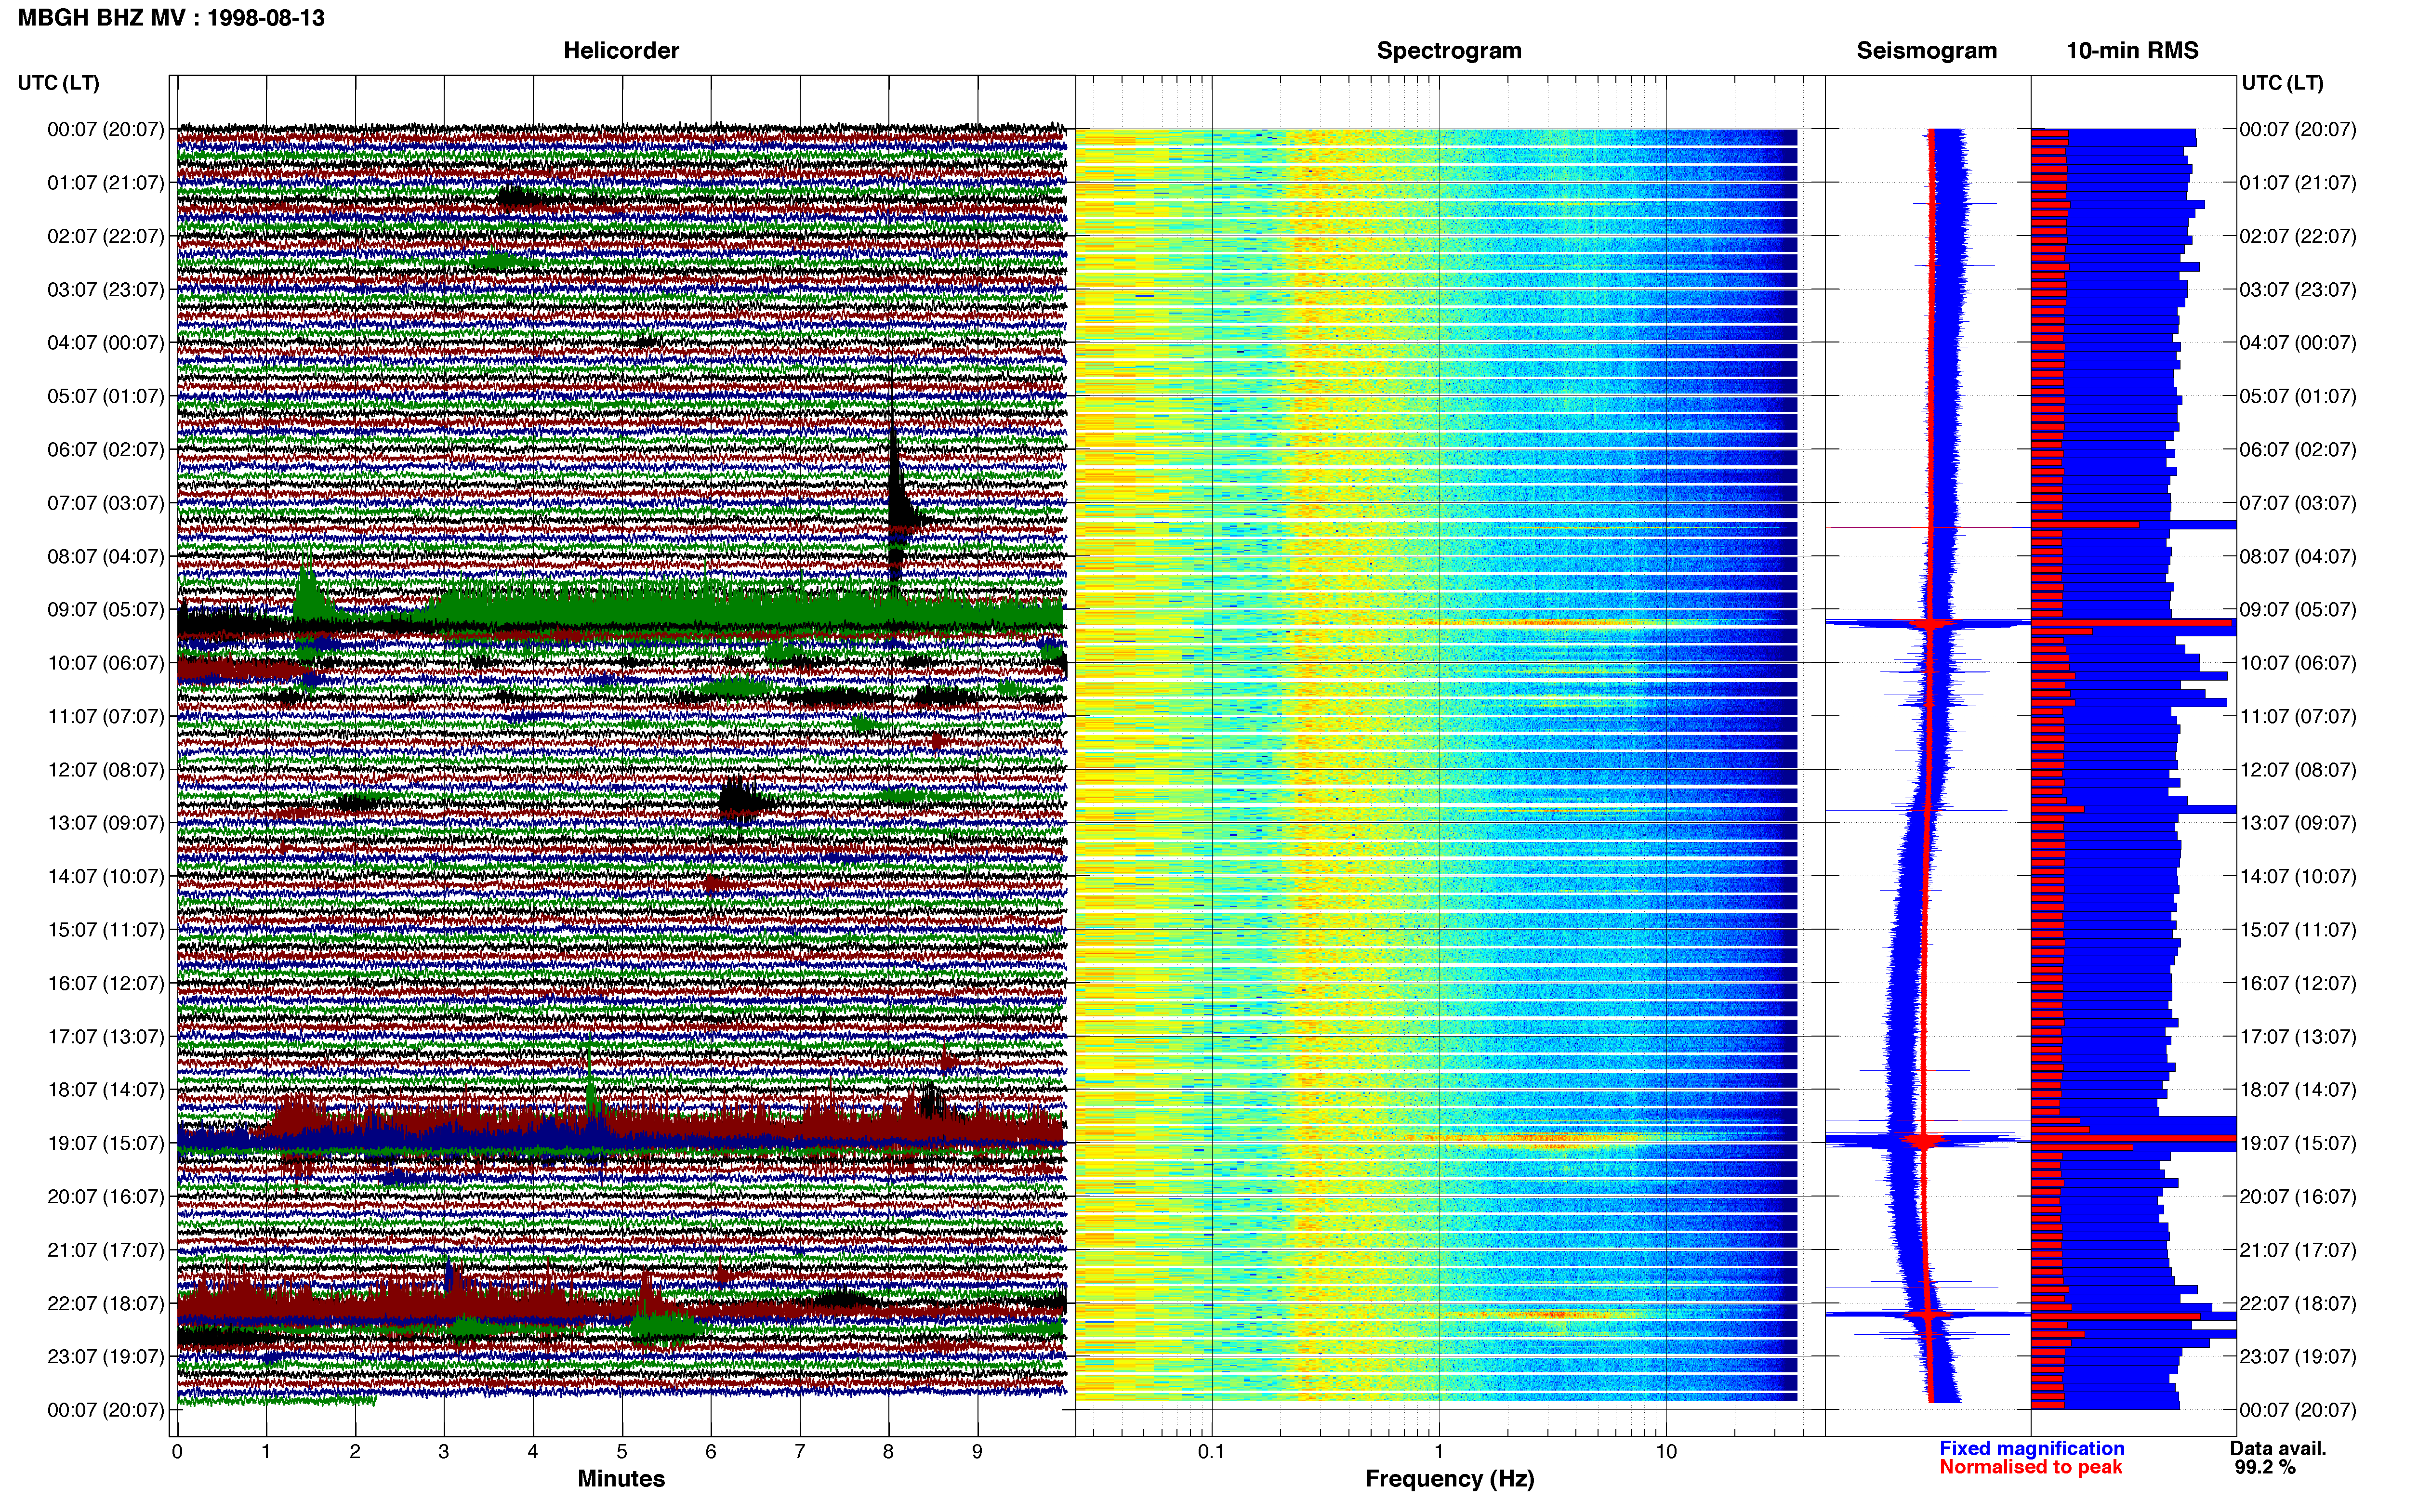Click the right-side time label '19:07 (15:07)'
The width and height of the screenshot is (2418, 1512).
click(x=2298, y=1143)
